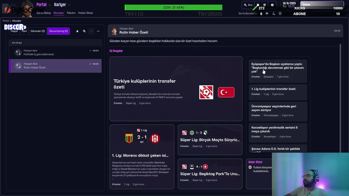Click Hüseyin Akar's avatar in the message header

(x=114, y=31)
